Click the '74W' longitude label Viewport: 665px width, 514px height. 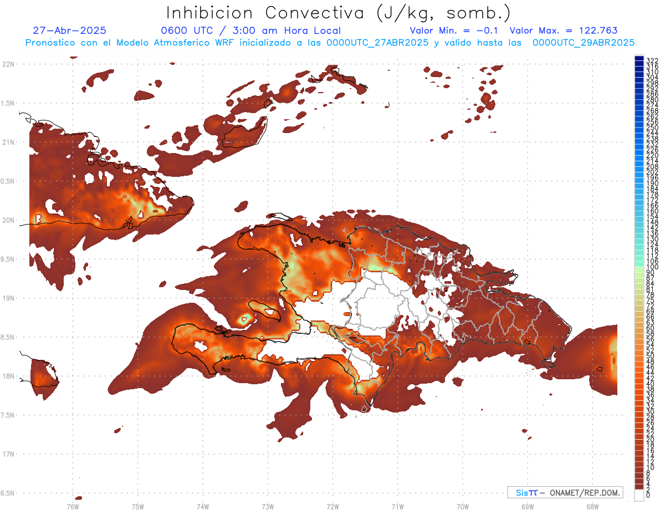(x=203, y=506)
